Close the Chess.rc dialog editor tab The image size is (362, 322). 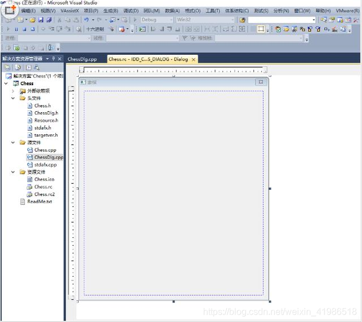(x=193, y=59)
